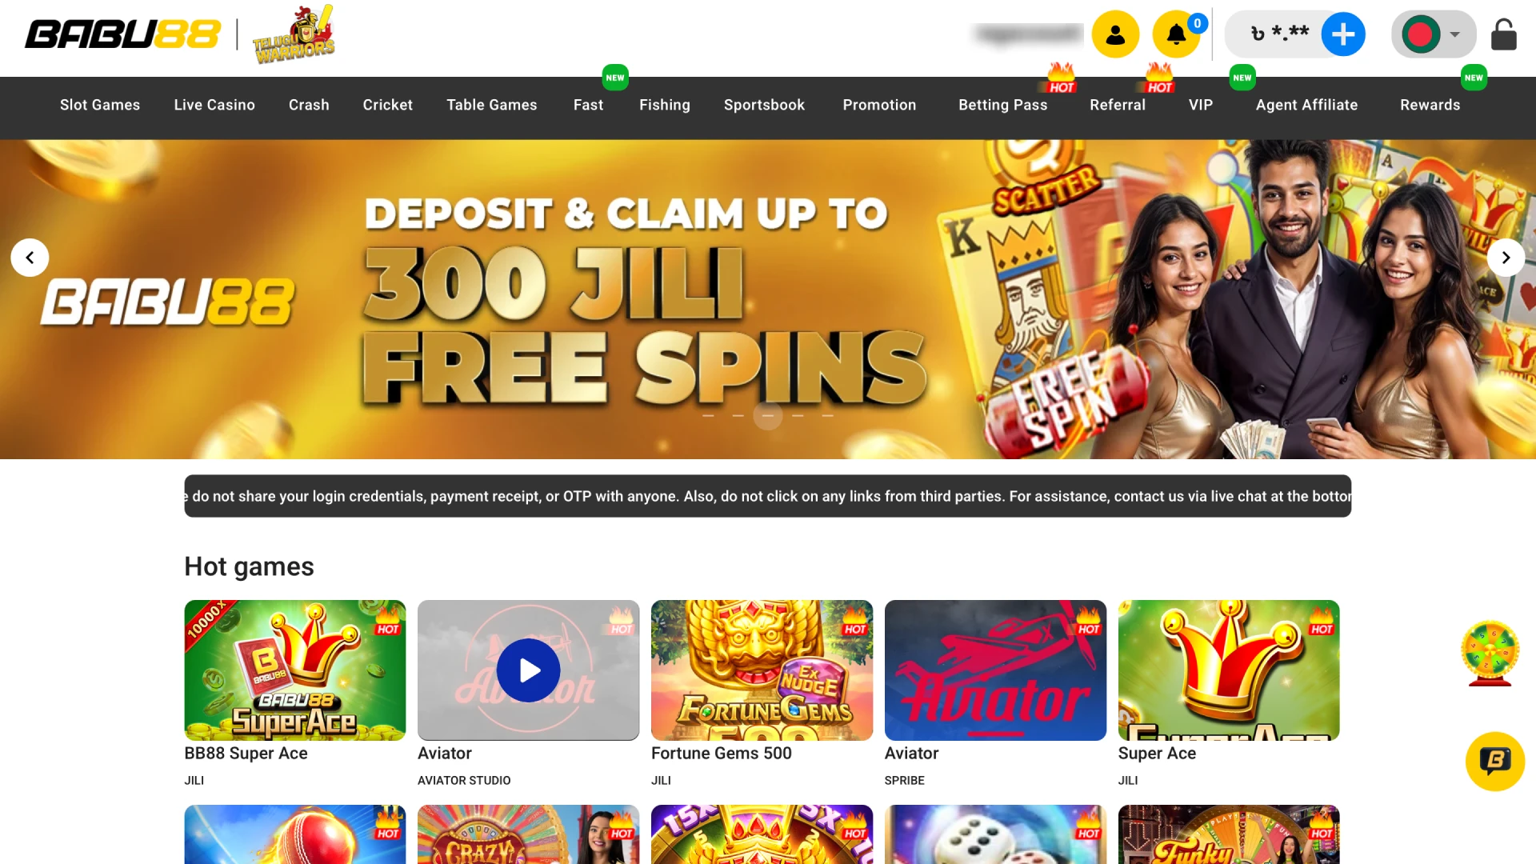Go to the next banner slide
The height and width of the screenshot is (864, 1536).
click(1506, 258)
